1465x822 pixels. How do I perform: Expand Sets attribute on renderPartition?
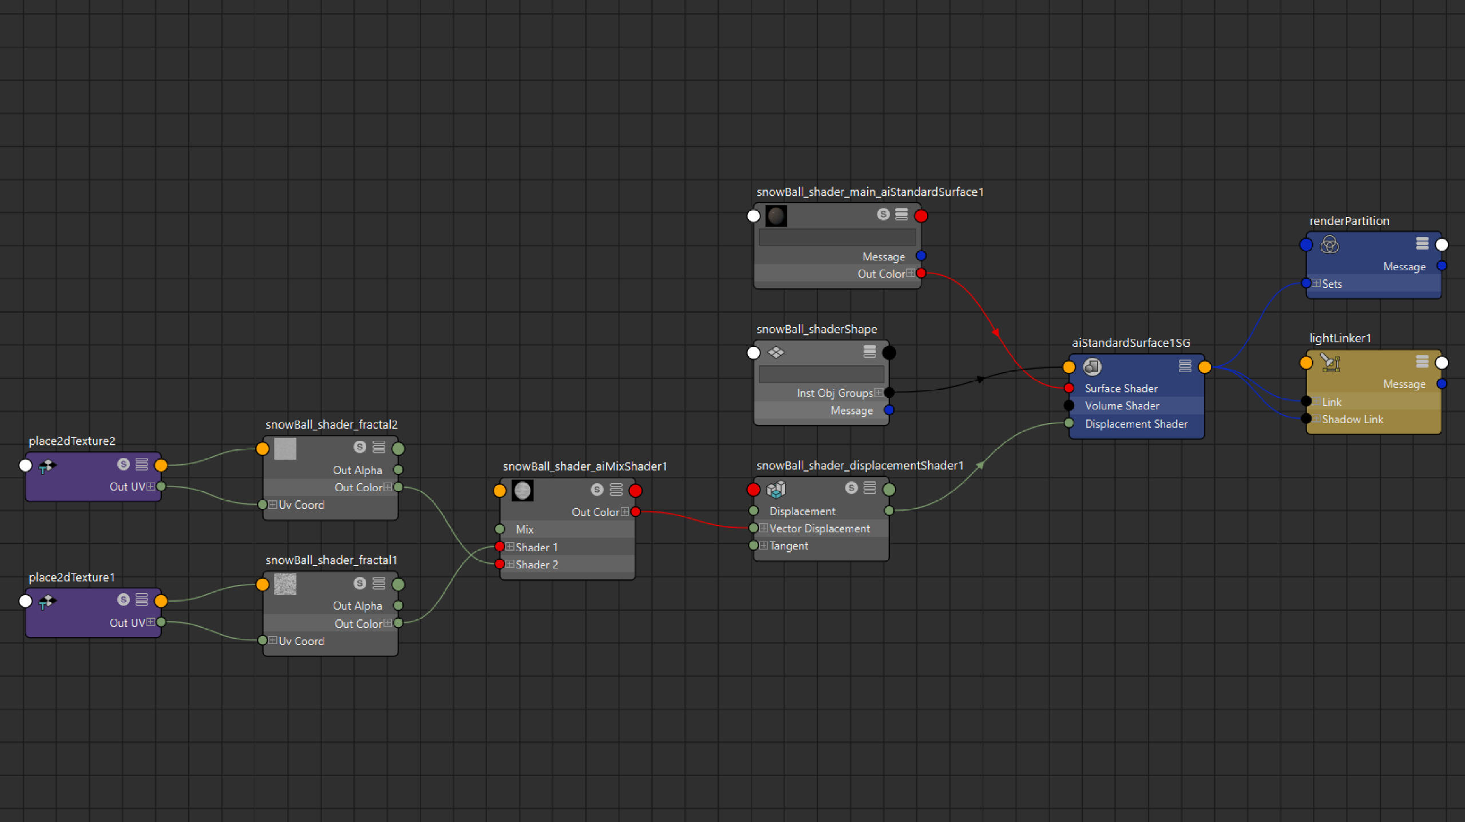click(1316, 283)
